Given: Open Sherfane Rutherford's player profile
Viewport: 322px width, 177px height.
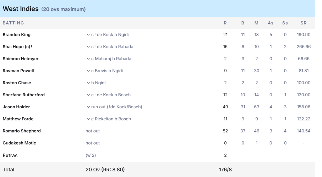Looking at the screenshot, I should pyautogui.click(x=23, y=95).
